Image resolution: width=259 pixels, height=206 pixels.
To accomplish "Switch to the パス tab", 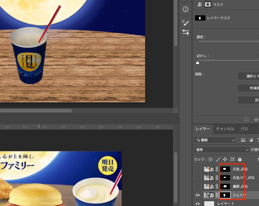I will coord(244,129).
